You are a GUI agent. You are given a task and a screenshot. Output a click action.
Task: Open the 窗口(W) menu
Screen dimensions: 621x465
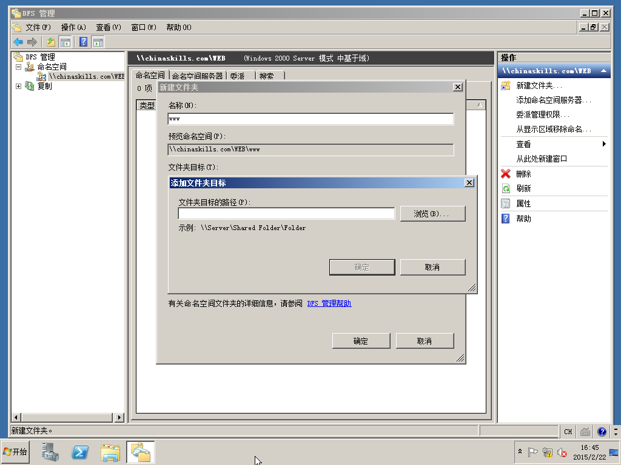(x=143, y=27)
